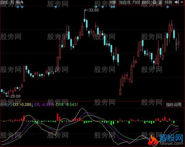Click the 26.00 low price label
This screenshot has height=147, width=185.
coord(15,96)
